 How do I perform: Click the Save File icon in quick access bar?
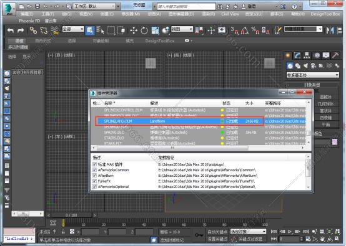click(x=37, y=6)
